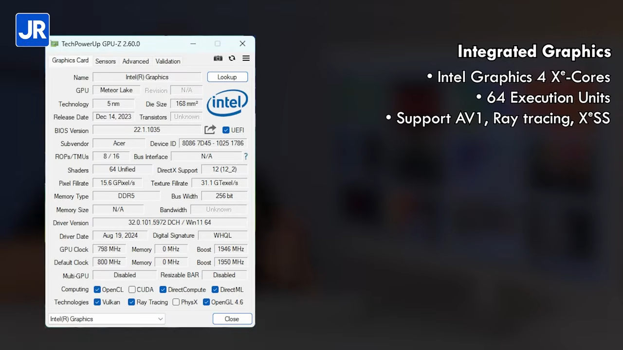Click the Technology field showing 5 nm
Screen dimensions: 623x350
tap(113, 104)
